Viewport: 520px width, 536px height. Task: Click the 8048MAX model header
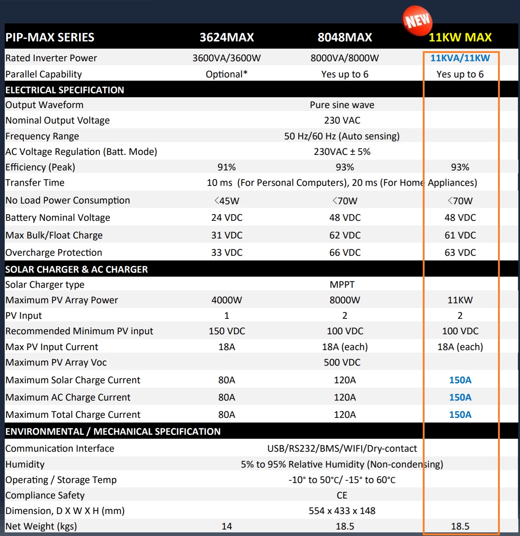click(345, 37)
